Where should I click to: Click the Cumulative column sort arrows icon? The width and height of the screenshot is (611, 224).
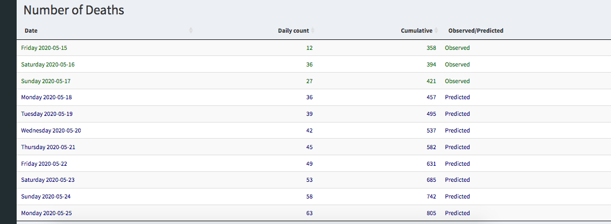point(436,30)
